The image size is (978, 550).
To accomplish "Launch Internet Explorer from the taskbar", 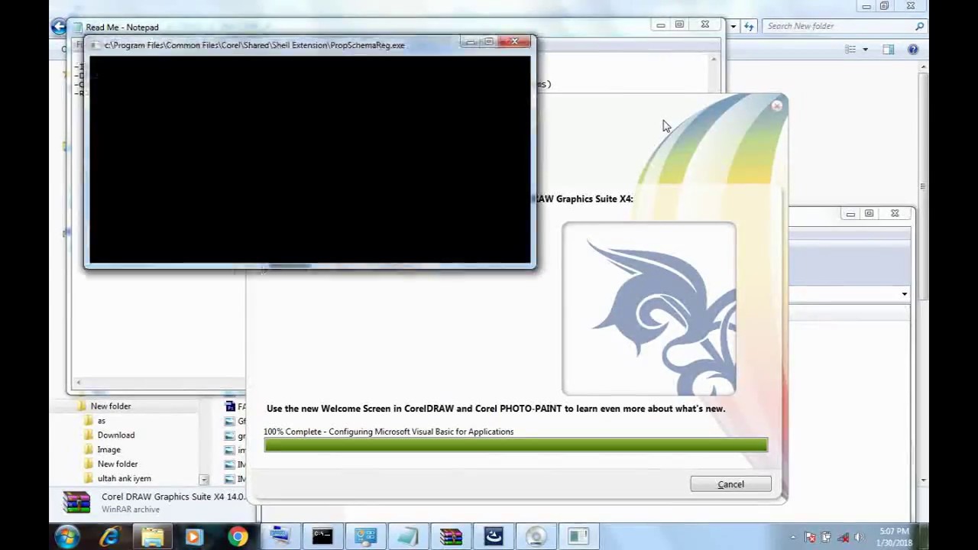I will (x=110, y=537).
